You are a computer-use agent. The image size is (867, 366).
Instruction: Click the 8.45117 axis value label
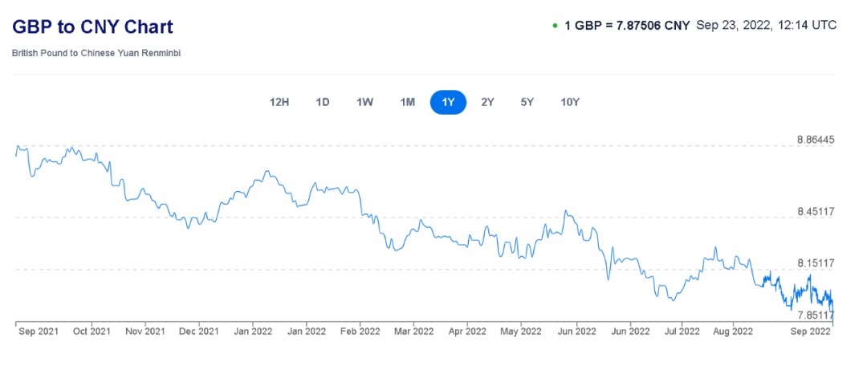point(816,211)
